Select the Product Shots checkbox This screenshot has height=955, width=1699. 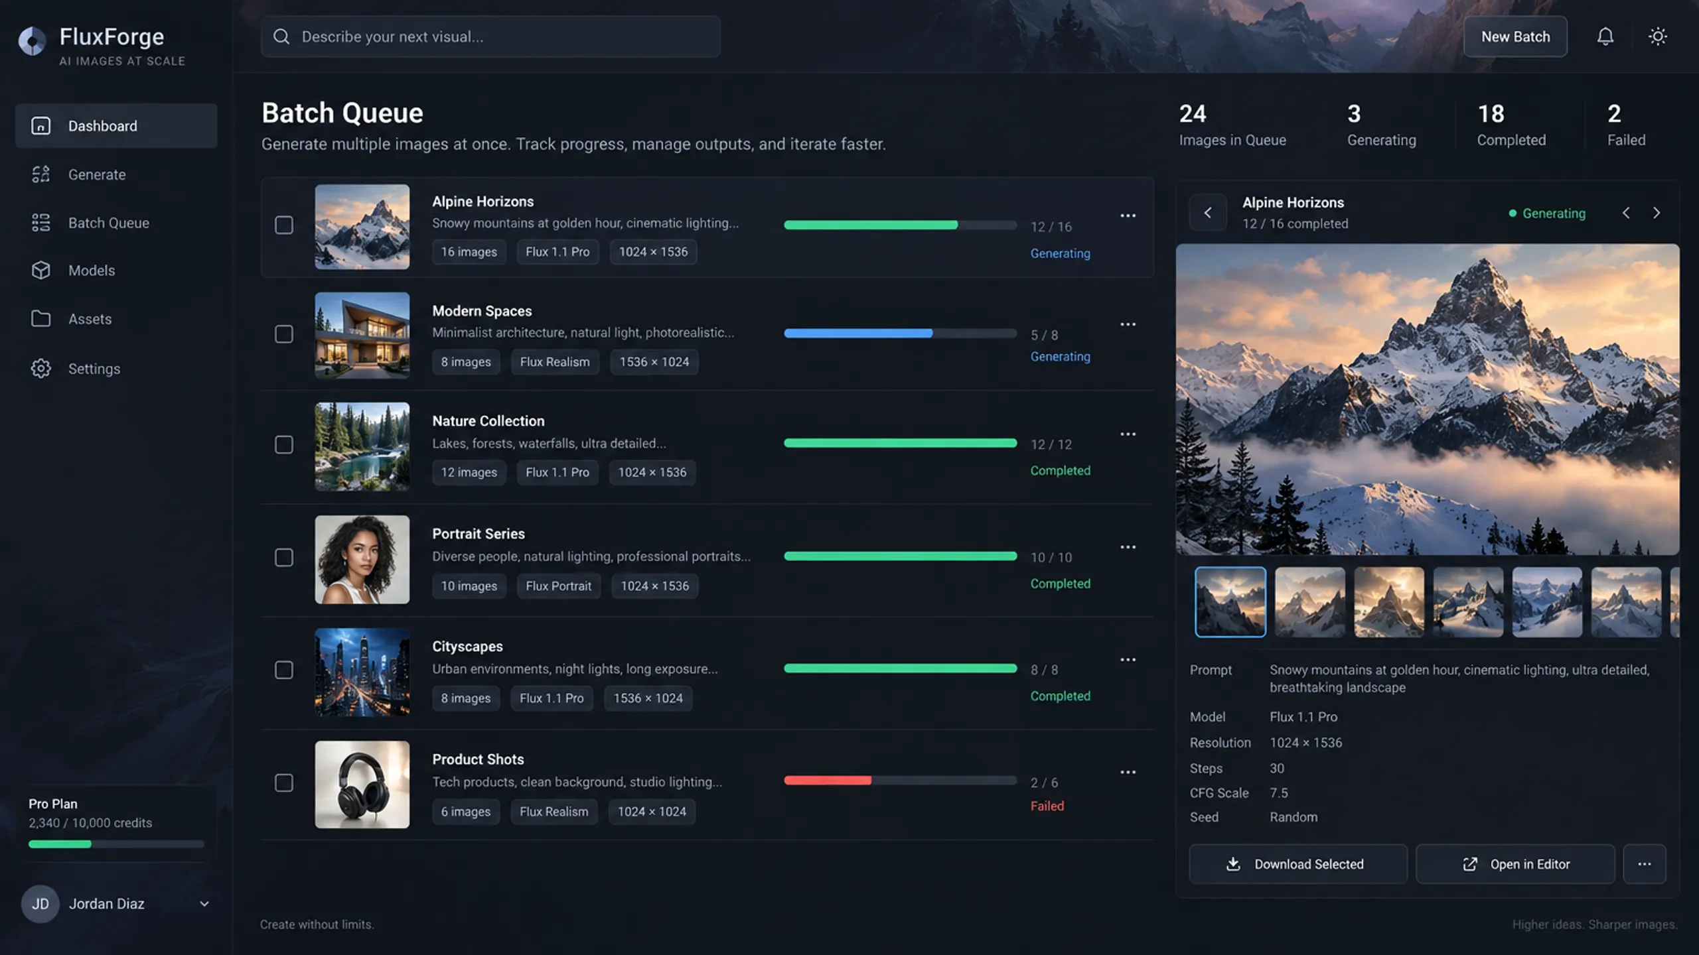(x=284, y=783)
